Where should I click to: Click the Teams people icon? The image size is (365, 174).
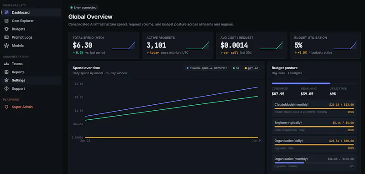6,64
